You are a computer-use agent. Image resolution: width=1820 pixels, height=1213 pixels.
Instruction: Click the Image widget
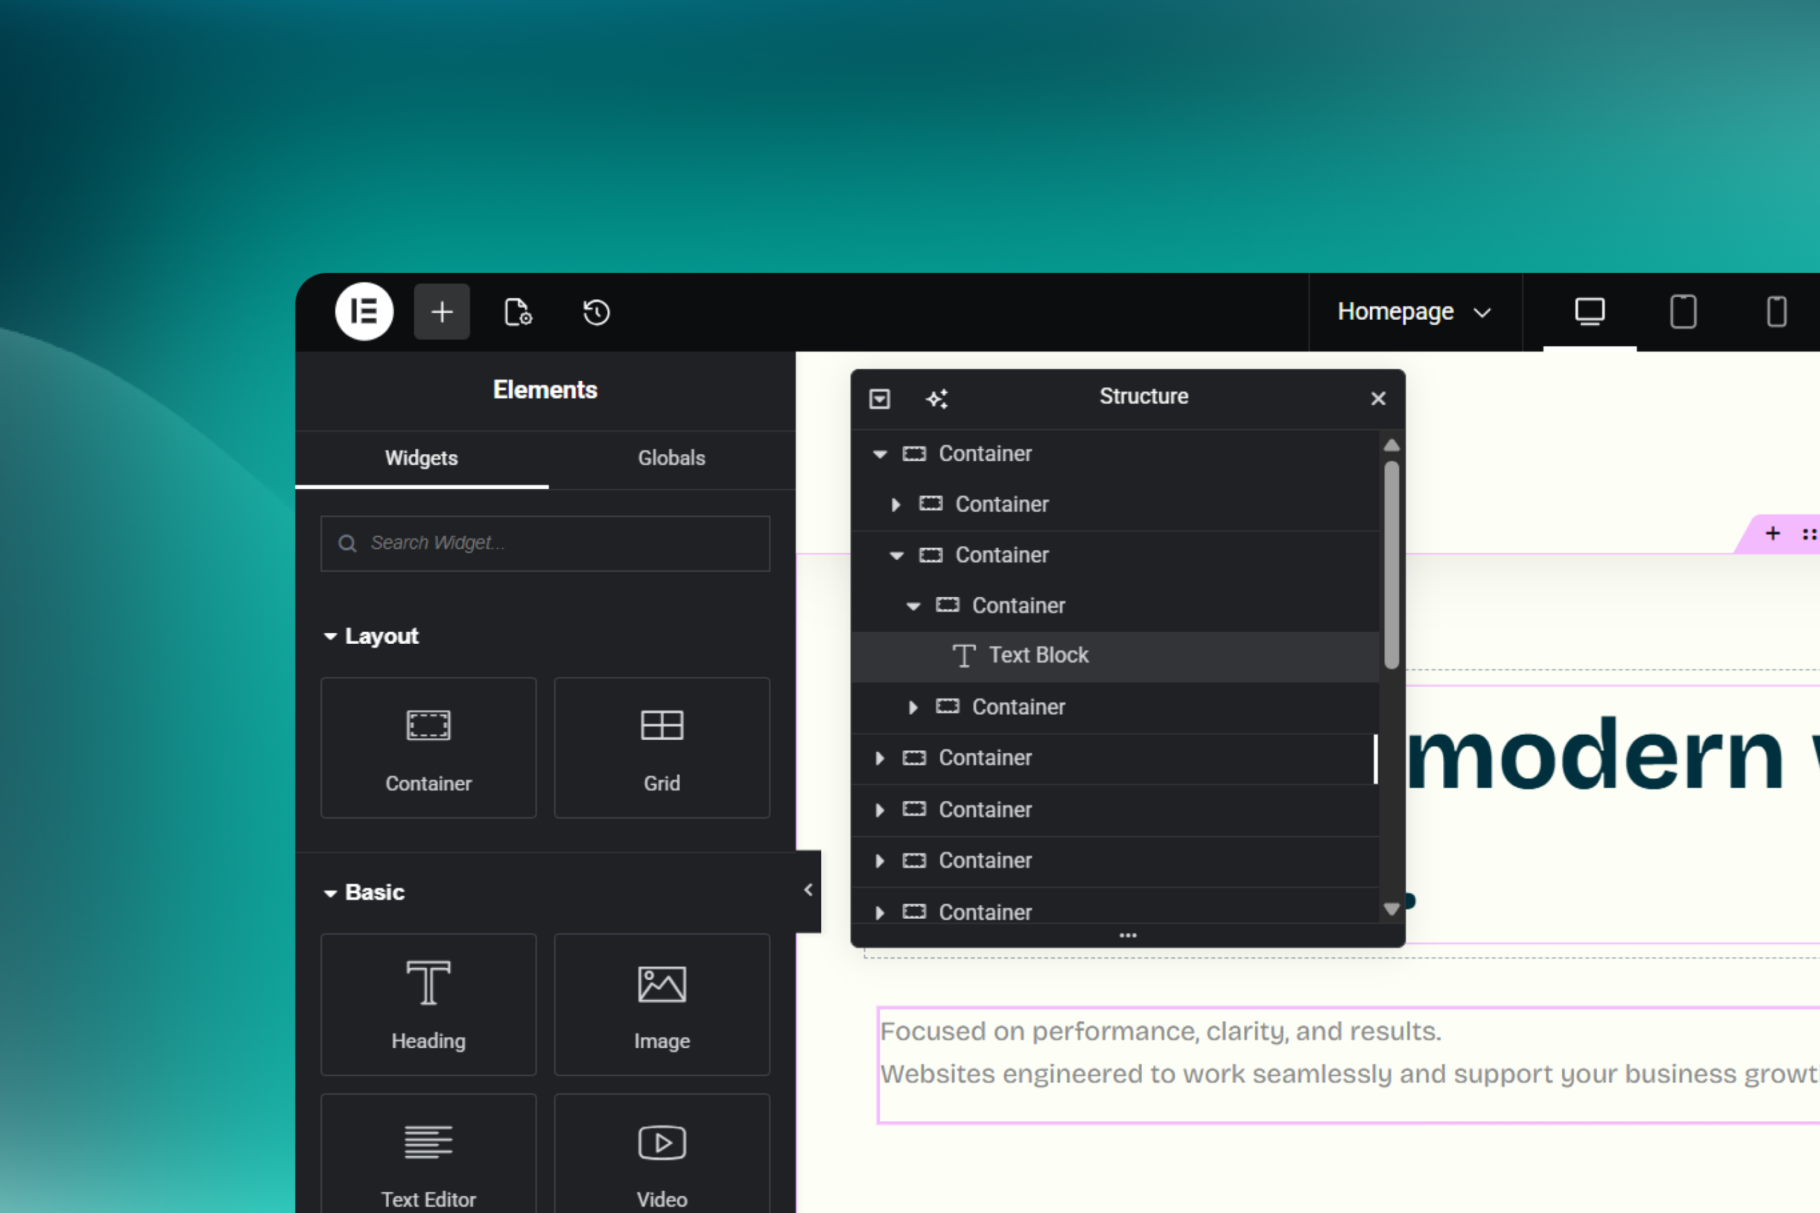click(662, 1004)
